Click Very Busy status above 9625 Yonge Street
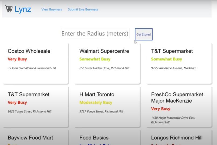The width and height of the screenshot is (217, 145). [x=17, y=102]
